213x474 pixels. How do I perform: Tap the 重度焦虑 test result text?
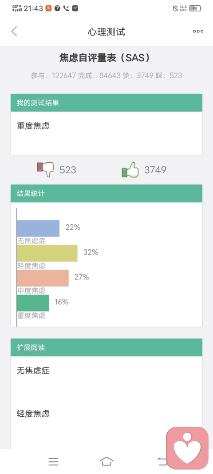click(x=33, y=126)
